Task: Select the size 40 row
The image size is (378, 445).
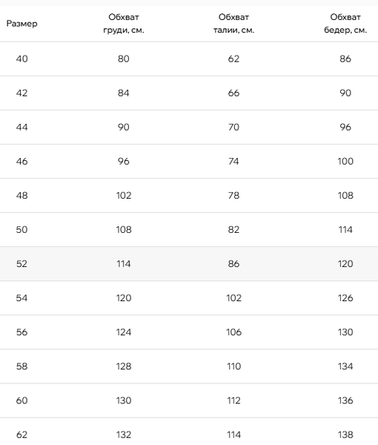Action: (x=189, y=59)
